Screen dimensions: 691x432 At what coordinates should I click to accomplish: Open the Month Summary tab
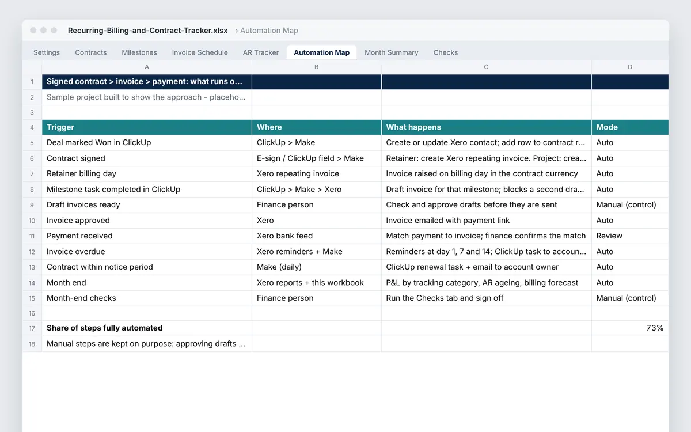(392, 52)
